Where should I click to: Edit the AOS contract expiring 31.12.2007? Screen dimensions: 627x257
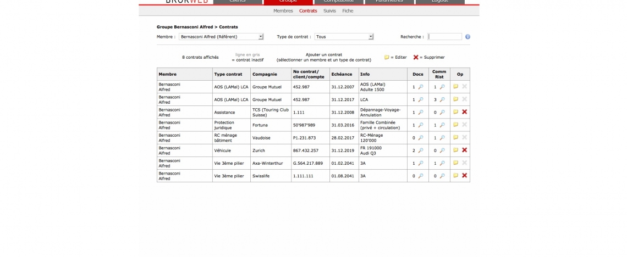(455, 86)
